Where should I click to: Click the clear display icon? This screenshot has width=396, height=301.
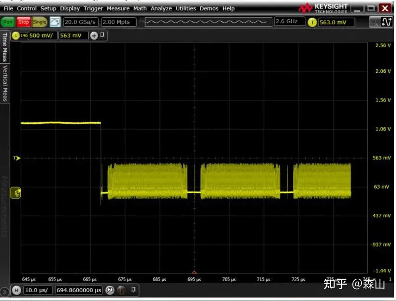[x=55, y=22]
